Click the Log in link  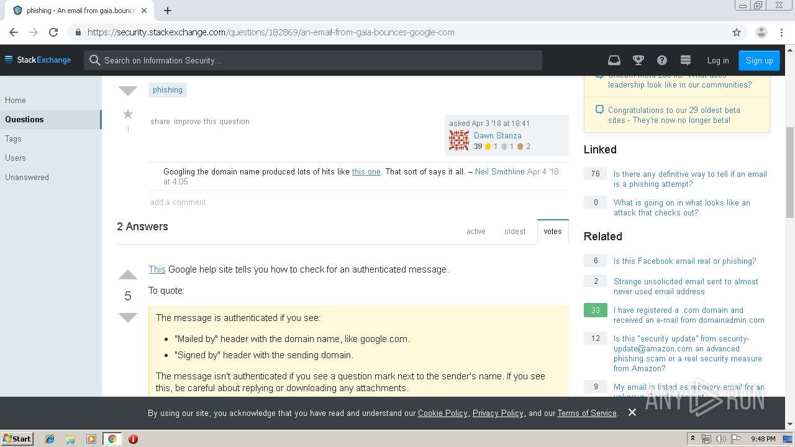point(718,60)
